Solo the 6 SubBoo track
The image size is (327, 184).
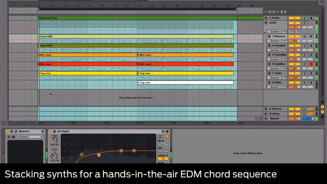[x=305, y=64]
